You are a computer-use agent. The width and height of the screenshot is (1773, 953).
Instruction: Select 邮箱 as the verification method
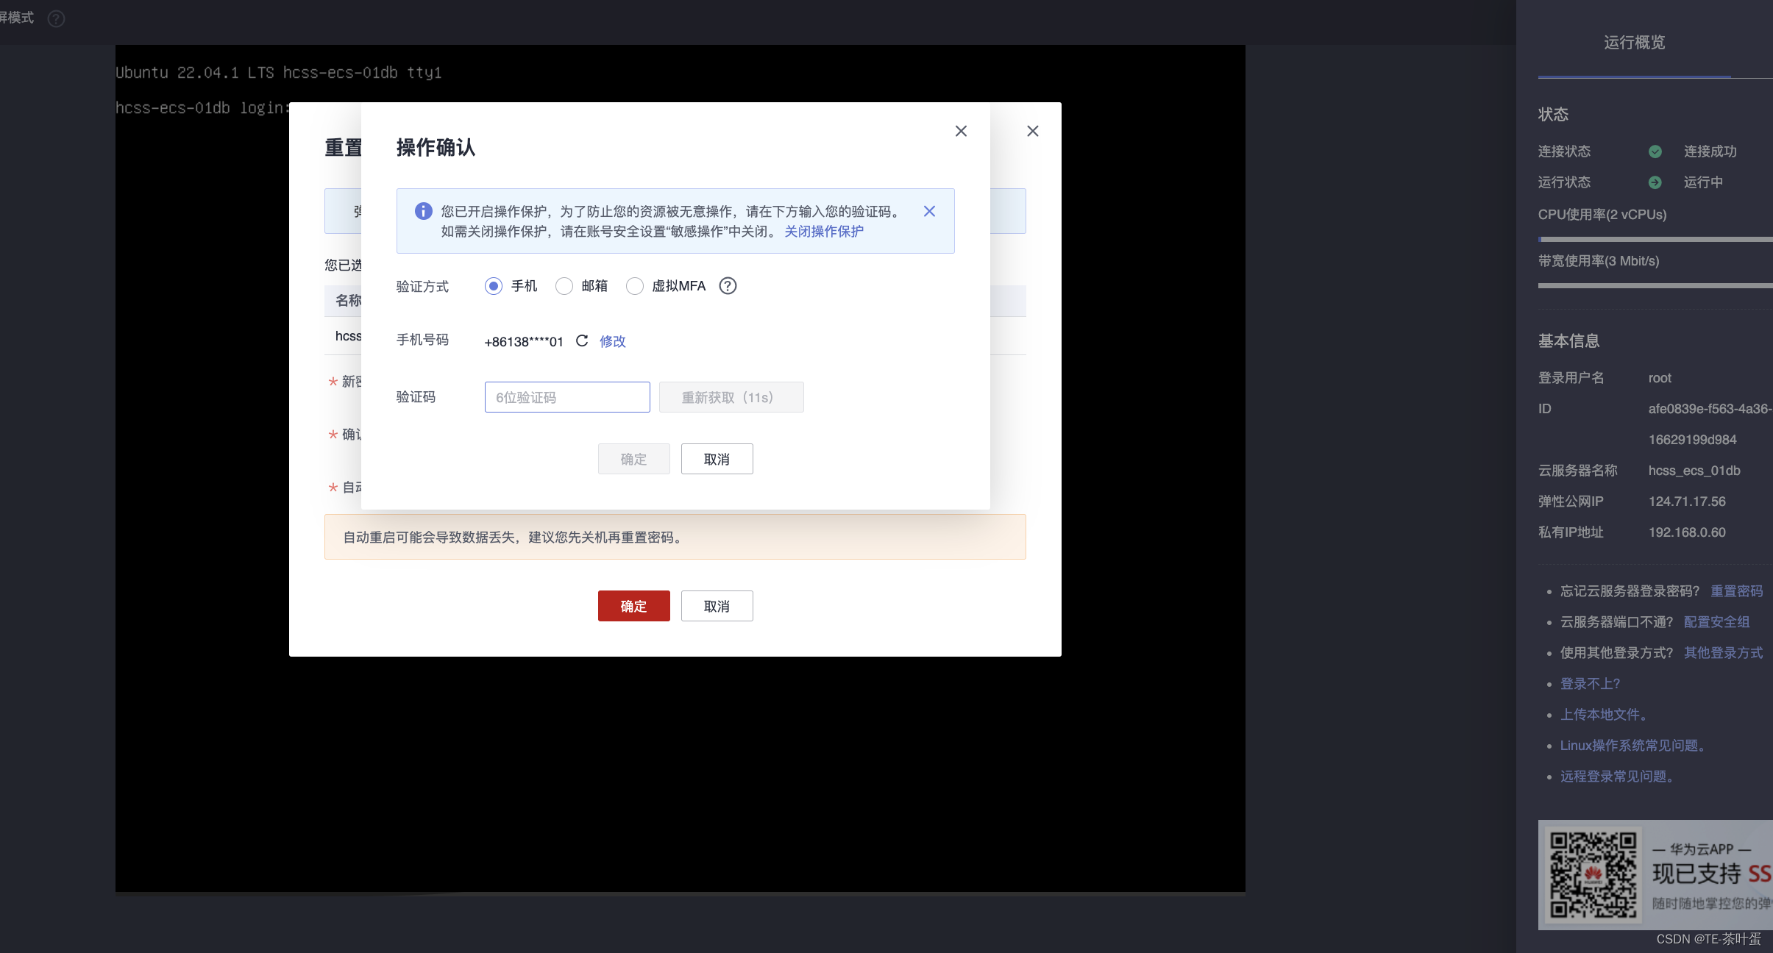(x=563, y=286)
